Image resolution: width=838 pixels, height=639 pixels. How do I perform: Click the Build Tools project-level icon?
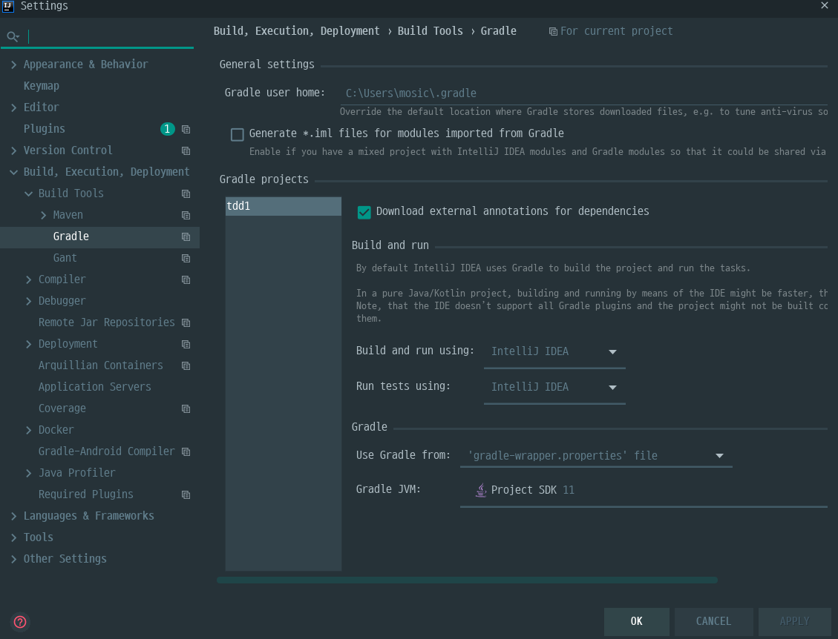tap(186, 193)
